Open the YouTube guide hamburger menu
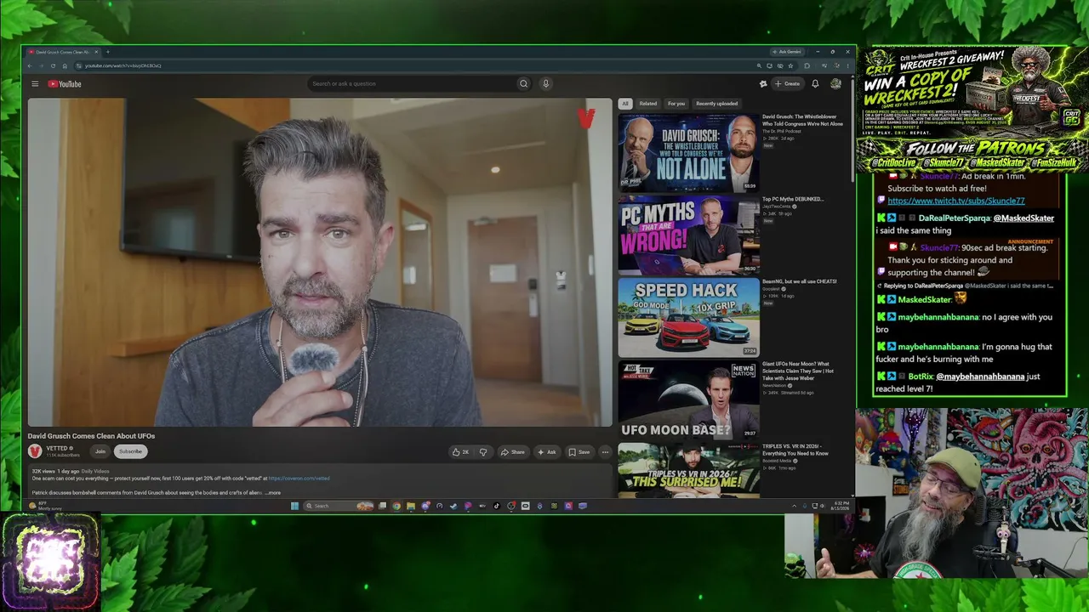The height and width of the screenshot is (612, 1089). [x=35, y=84]
